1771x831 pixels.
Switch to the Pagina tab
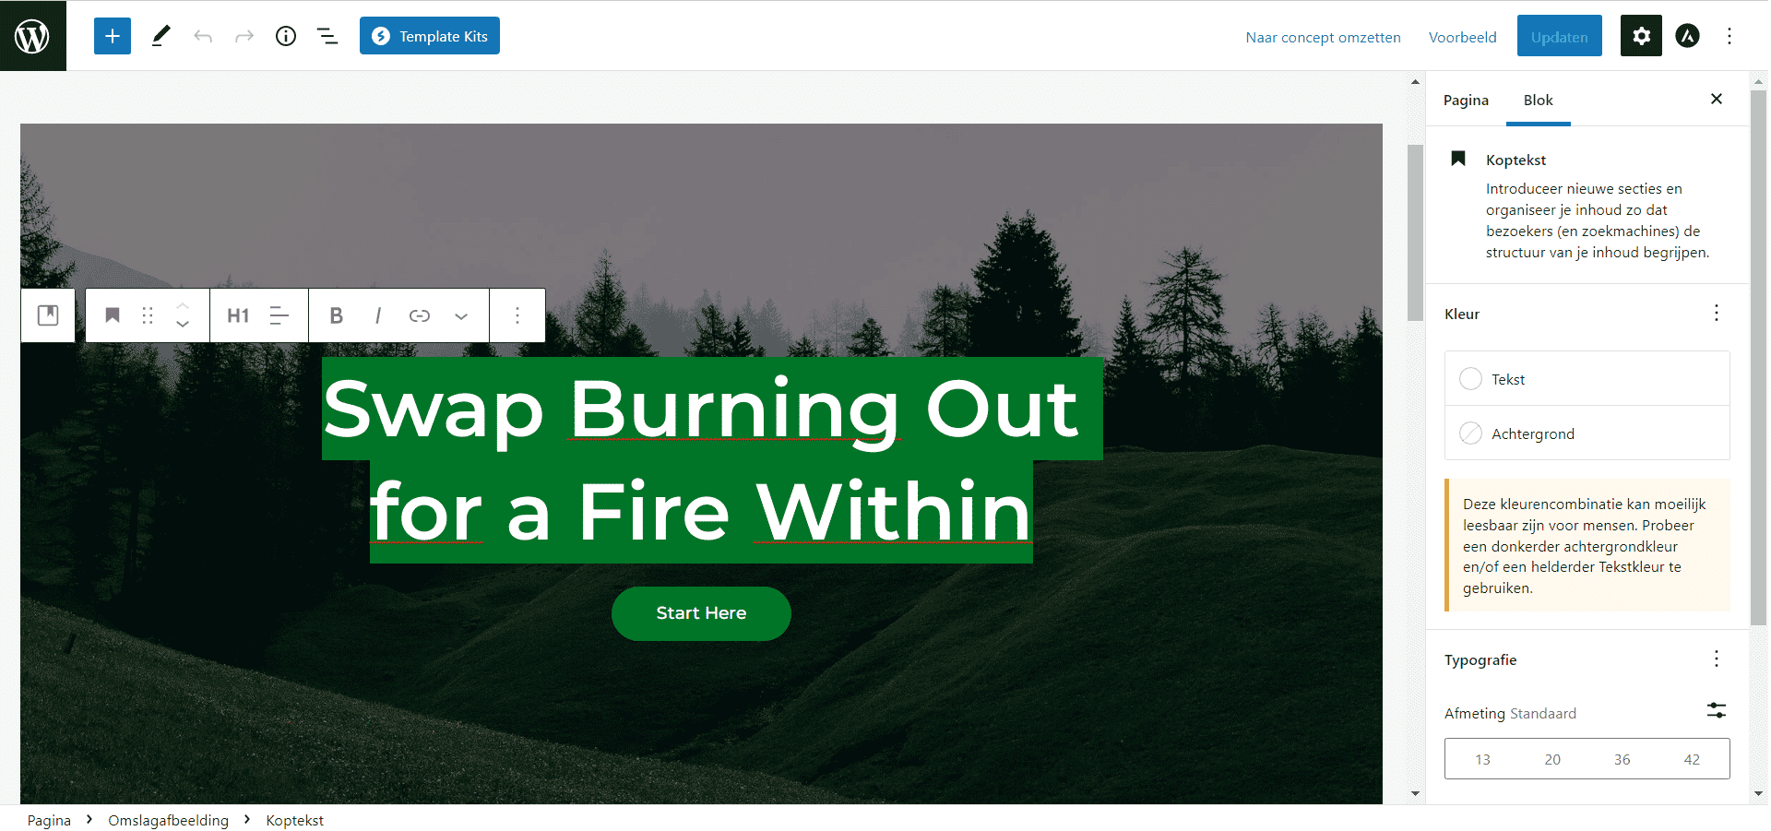coord(1466,100)
